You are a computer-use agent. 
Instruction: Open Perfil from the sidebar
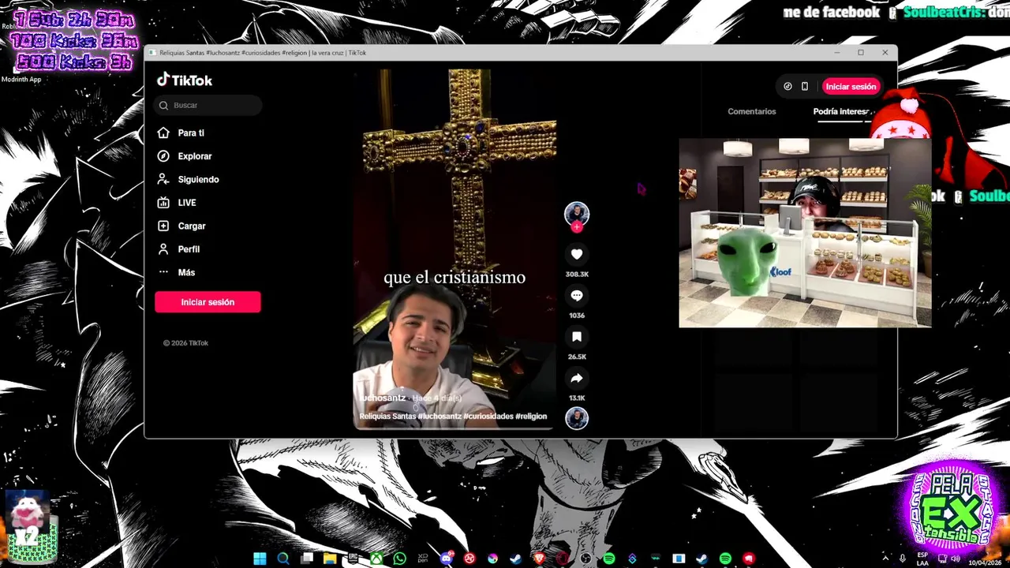coord(189,249)
